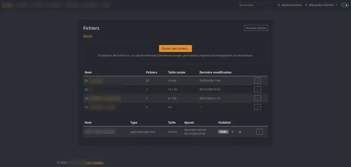Click the Ajouté column header
This screenshot has height=167, width=351.
pyautogui.click(x=189, y=123)
